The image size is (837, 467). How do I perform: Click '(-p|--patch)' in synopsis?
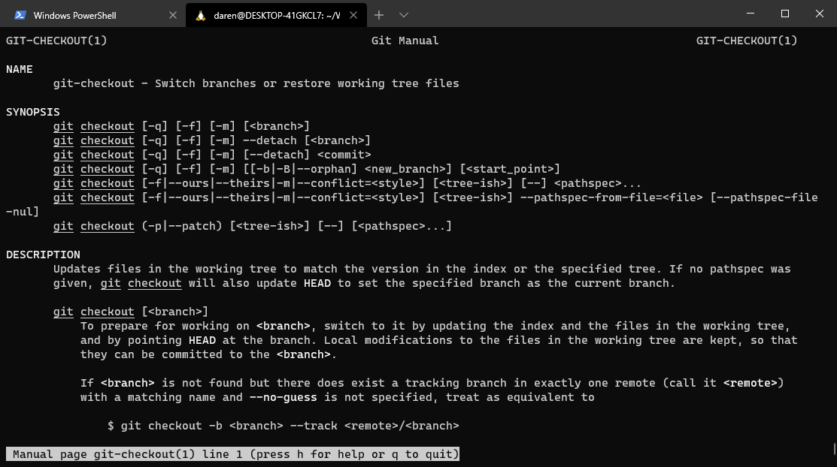click(182, 226)
